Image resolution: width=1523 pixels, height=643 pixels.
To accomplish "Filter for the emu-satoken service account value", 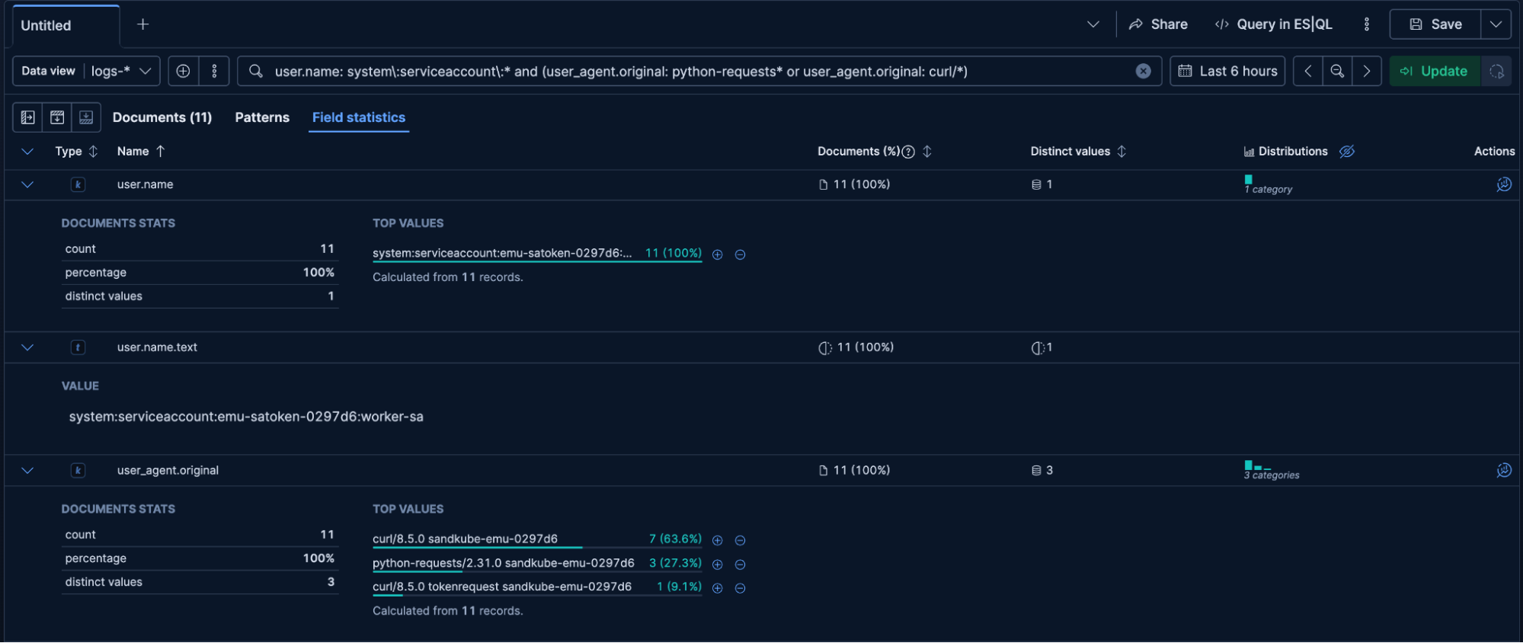I will [x=717, y=254].
